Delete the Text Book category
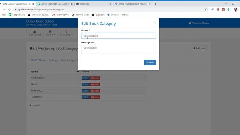Viewport: 240px width, 135px height. pos(95,97)
